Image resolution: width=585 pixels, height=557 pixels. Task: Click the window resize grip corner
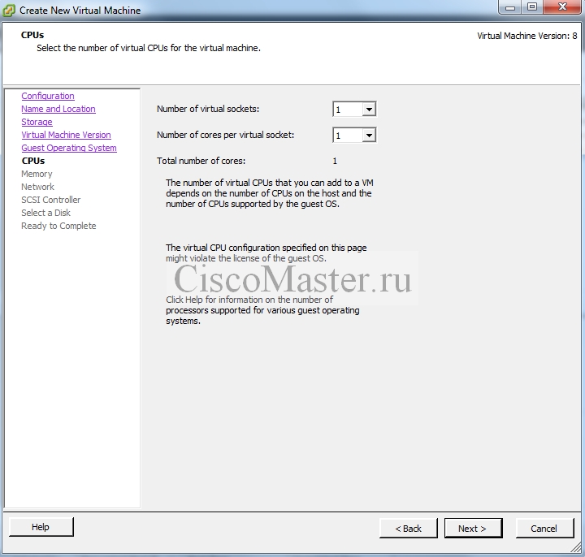pos(576,546)
